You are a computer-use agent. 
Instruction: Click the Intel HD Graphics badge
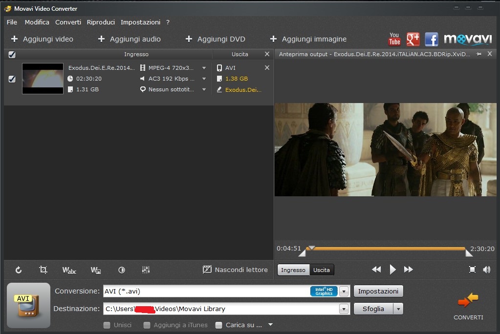pyautogui.click(x=324, y=292)
